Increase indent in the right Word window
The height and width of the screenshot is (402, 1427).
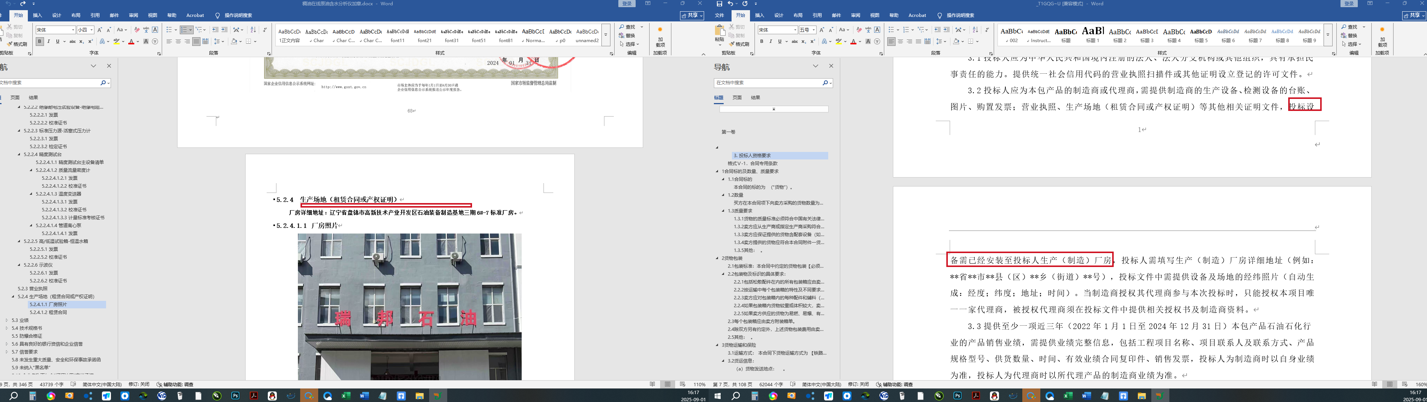pyautogui.click(x=946, y=30)
